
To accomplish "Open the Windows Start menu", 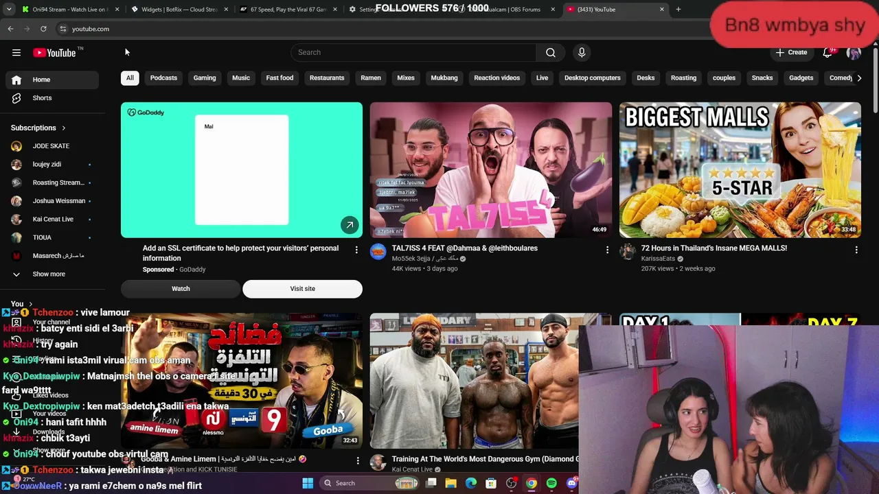I will coord(308,483).
